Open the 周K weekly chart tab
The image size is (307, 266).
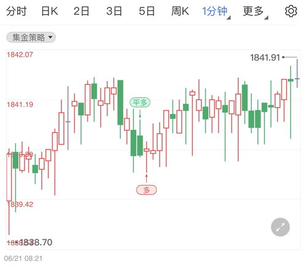point(180,11)
